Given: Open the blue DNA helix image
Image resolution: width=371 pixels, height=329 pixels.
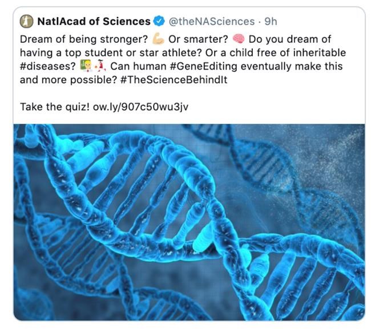Looking at the screenshot, I should (189, 221).
